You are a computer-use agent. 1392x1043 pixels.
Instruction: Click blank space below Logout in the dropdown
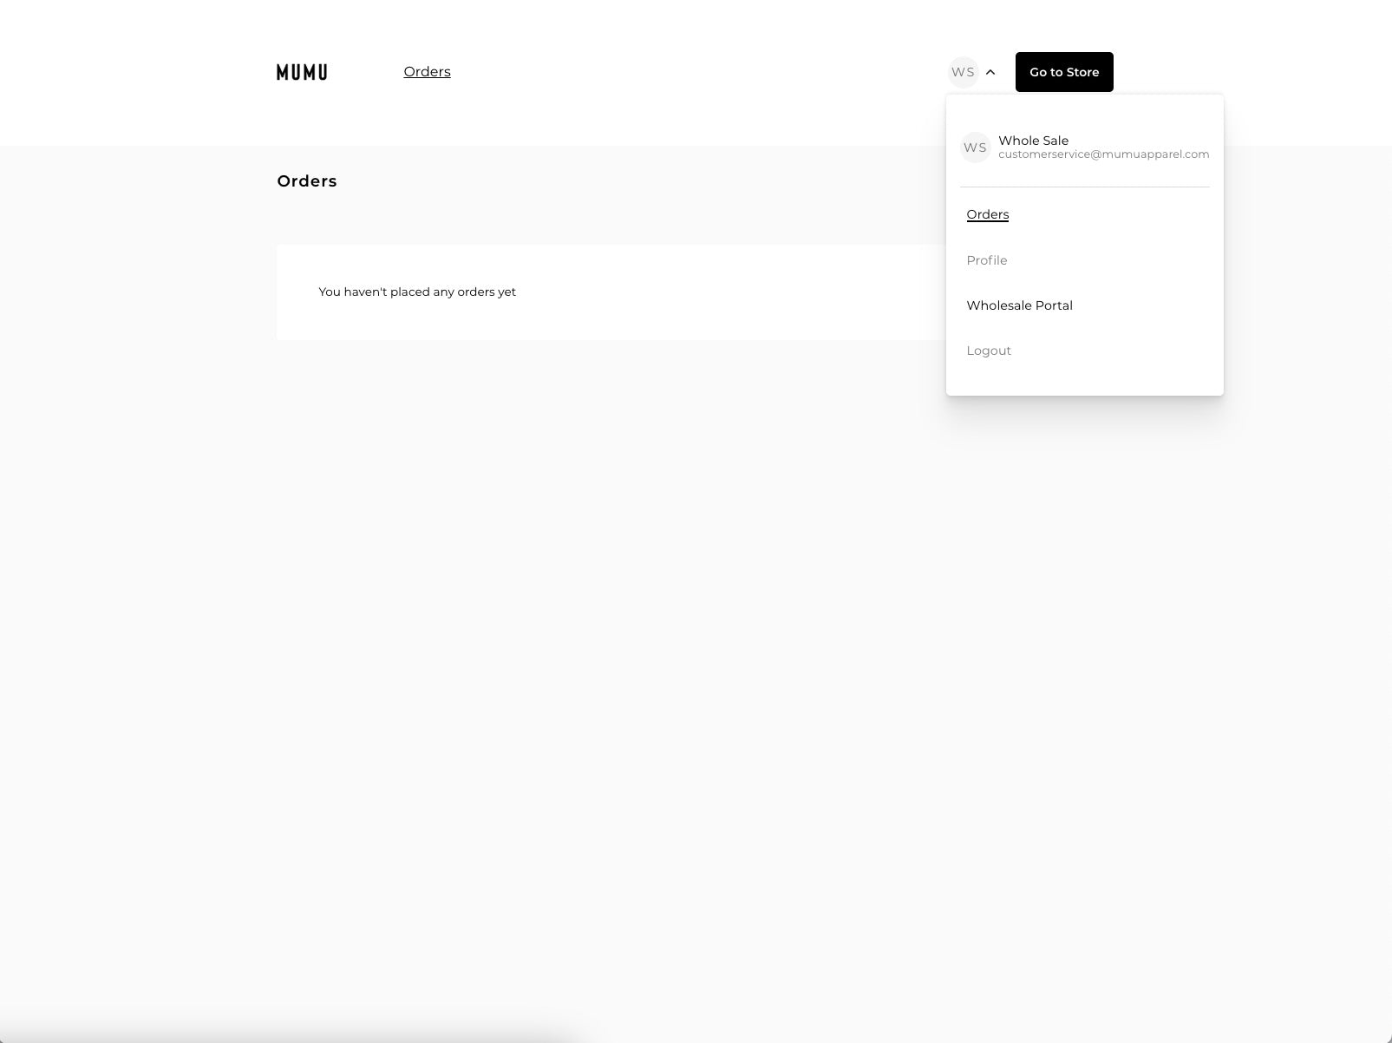click(x=1084, y=378)
